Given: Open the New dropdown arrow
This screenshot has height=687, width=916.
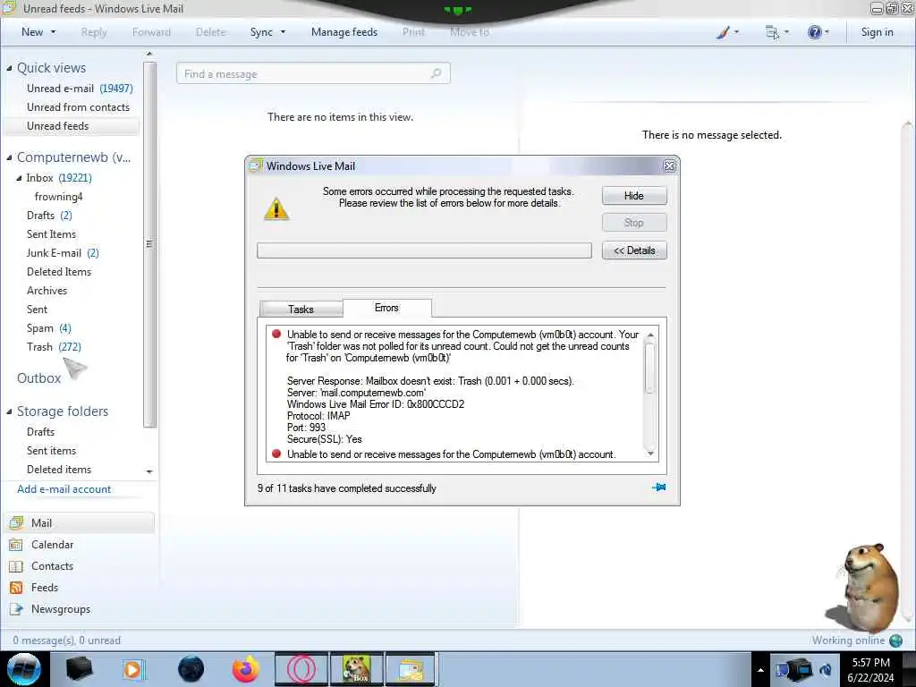Looking at the screenshot, I should click(53, 32).
